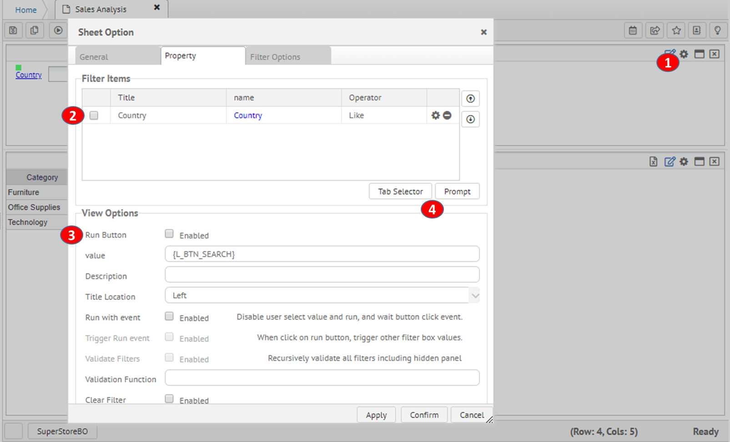The width and height of the screenshot is (730, 442).
Task: Click the gear icon in Country filter row
Action: coord(435,116)
